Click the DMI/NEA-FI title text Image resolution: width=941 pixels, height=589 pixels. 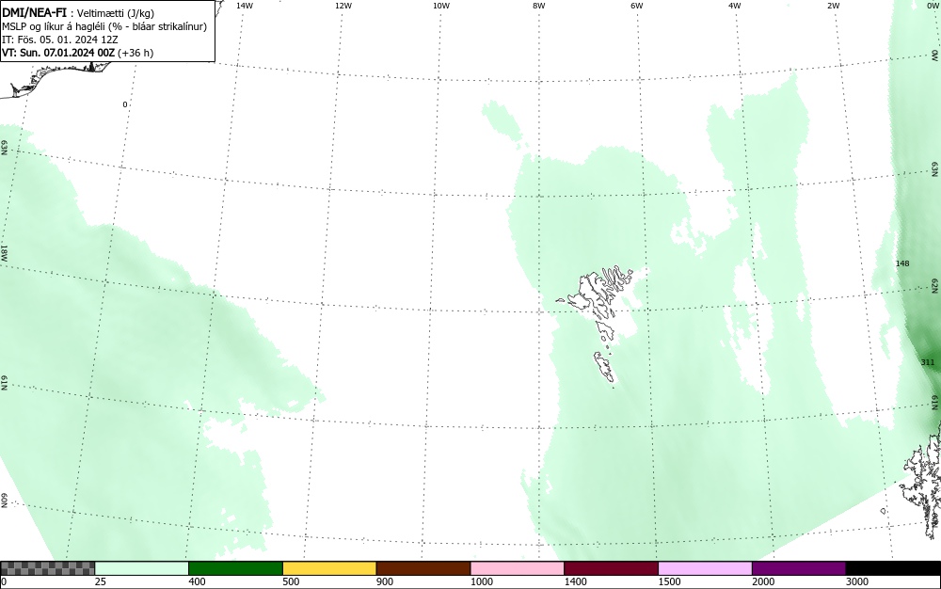[x=34, y=12]
